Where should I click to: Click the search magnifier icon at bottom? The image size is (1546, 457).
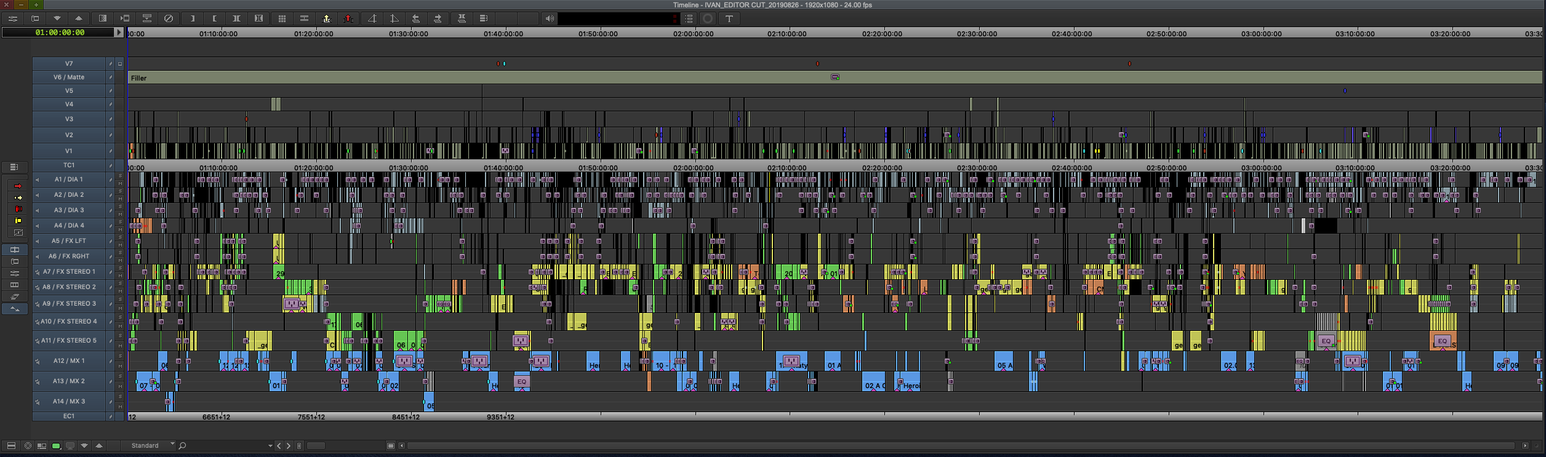(x=182, y=445)
